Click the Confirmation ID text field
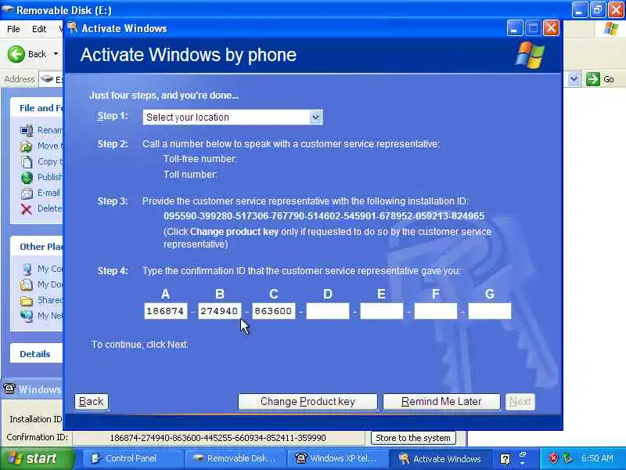Screen dimensions: 626x470 coord(218,438)
